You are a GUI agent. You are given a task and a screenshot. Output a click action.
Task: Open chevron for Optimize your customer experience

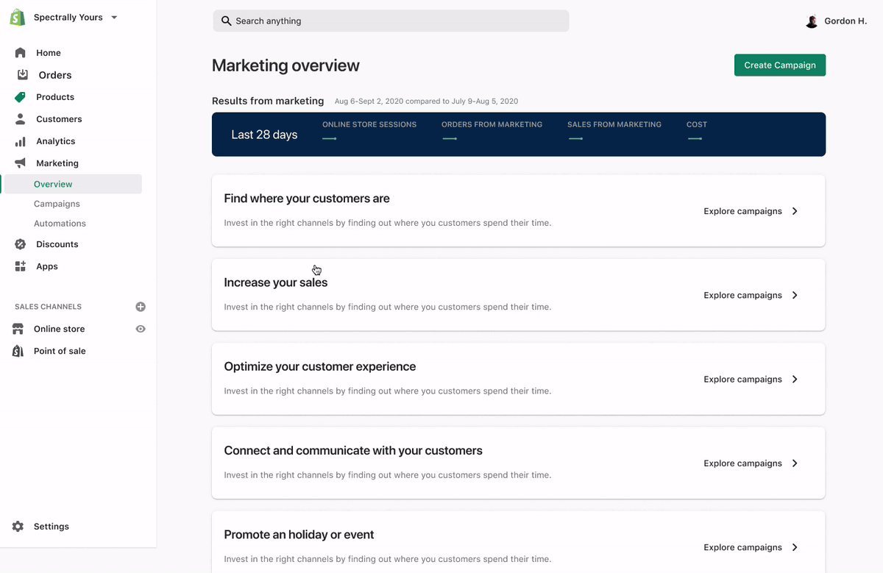point(795,380)
